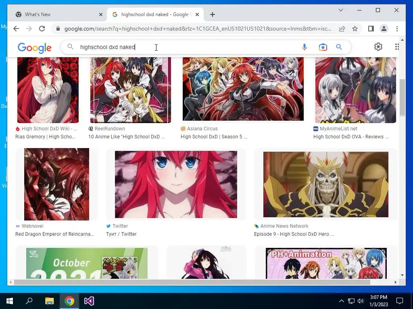Search by image with Google Lens
The height and width of the screenshot is (309, 413).
323,47
